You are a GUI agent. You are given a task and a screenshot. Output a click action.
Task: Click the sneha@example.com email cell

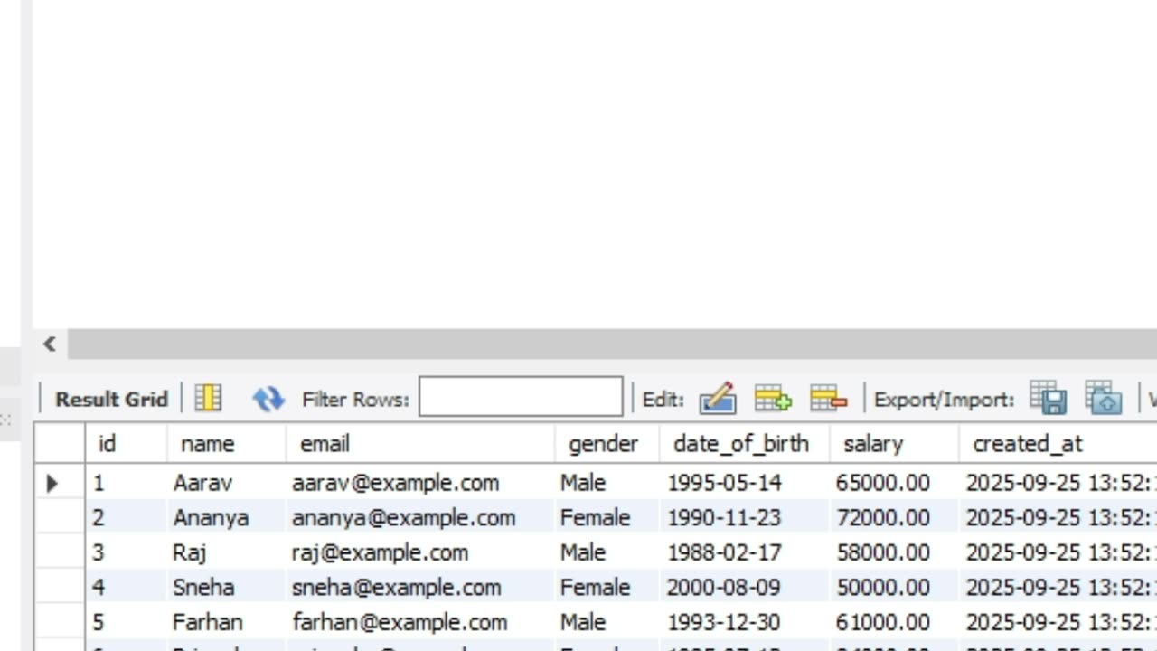pyautogui.click(x=420, y=587)
